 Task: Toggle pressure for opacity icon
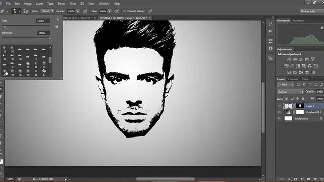coord(85,11)
